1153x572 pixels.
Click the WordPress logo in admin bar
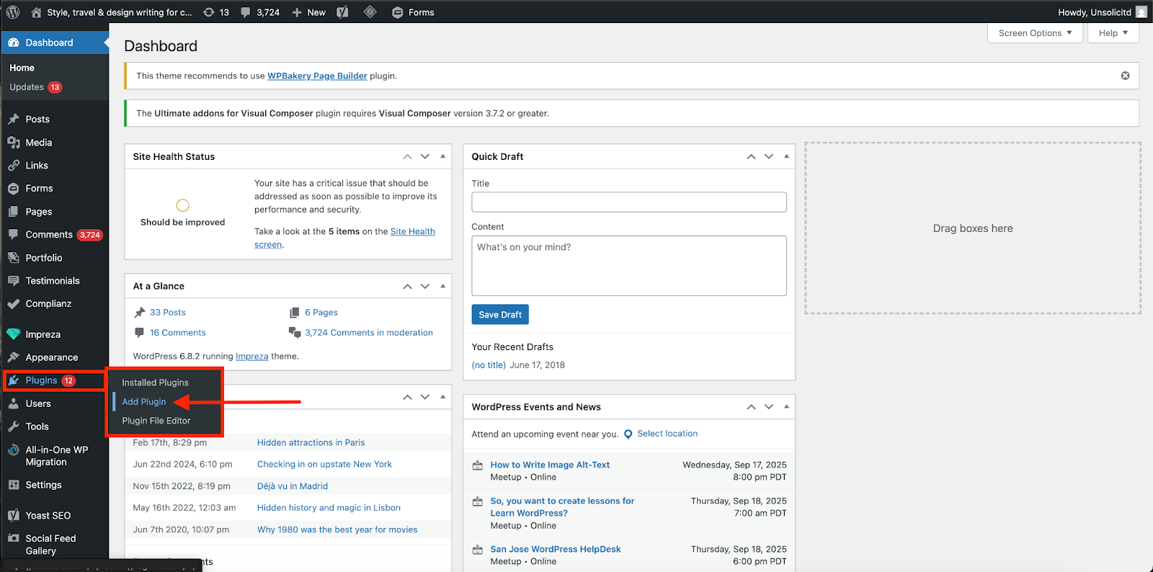click(x=13, y=12)
